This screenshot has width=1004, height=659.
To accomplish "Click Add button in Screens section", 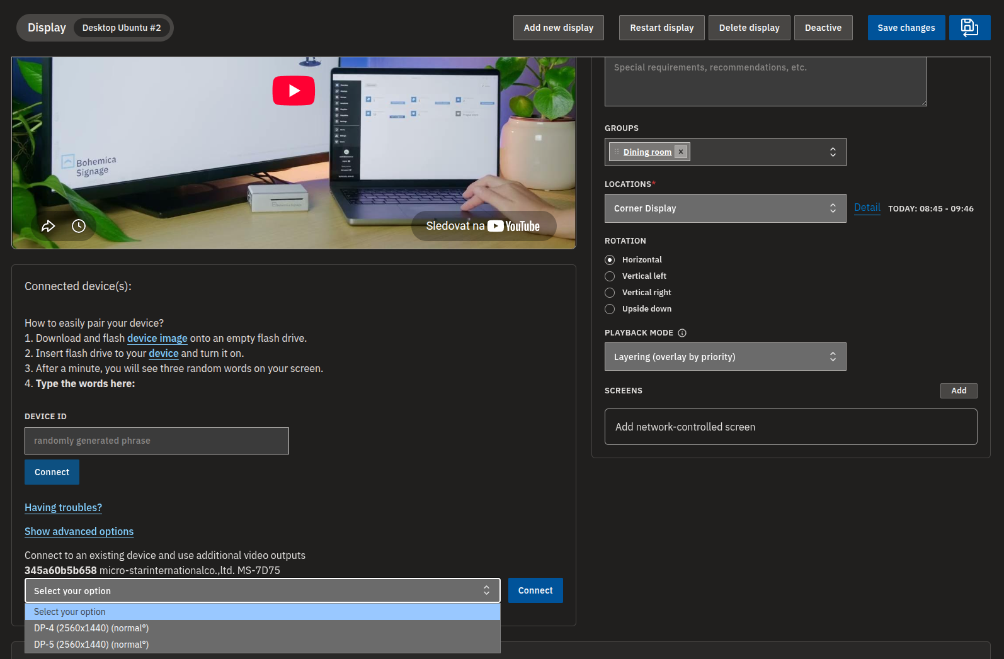I will (x=959, y=391).
